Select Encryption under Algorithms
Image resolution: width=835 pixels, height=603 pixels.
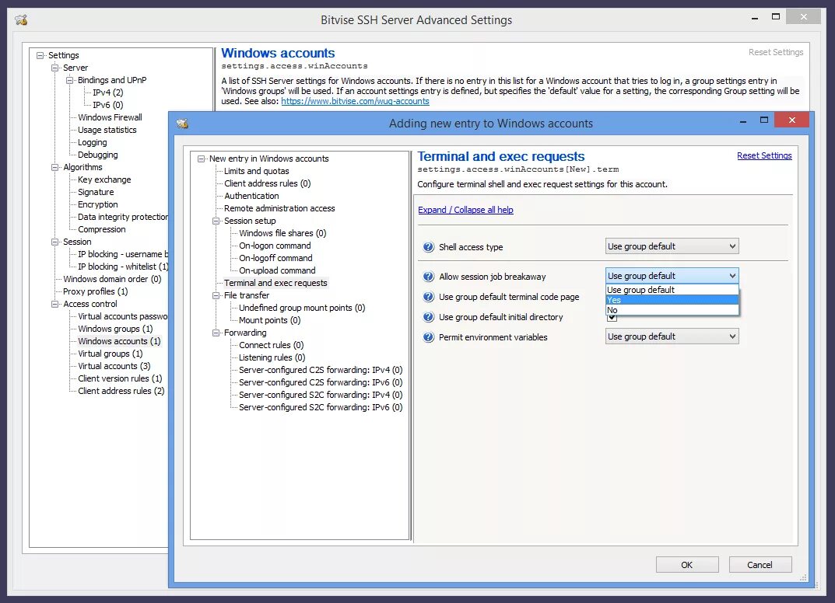tap(98, 204)
